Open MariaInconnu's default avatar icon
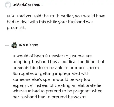This screenshot has height=107, width=114. tap(8, 5)
